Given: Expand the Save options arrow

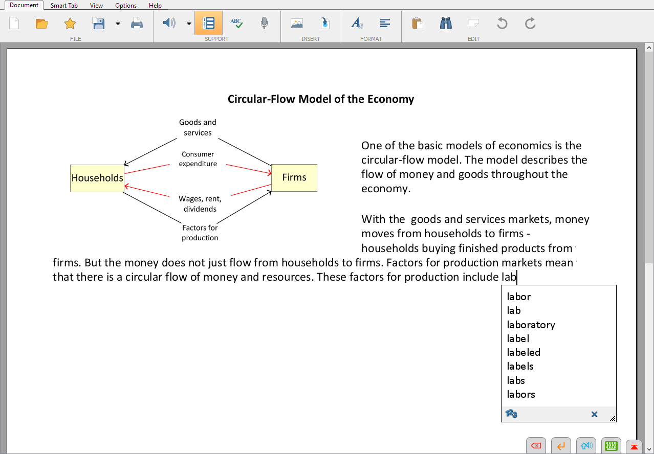Looking at the screenshot, I should pyautogui.click(x=118, y=24).
